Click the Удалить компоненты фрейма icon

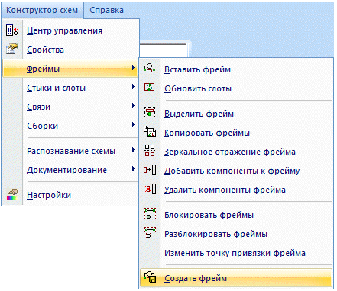[x=151, y=189]
